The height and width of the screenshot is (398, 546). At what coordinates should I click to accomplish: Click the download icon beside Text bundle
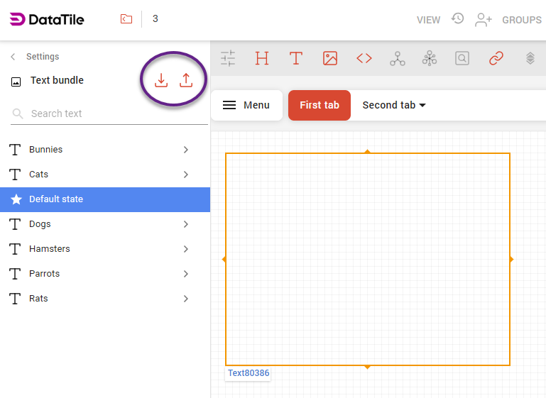coord(161,80)
